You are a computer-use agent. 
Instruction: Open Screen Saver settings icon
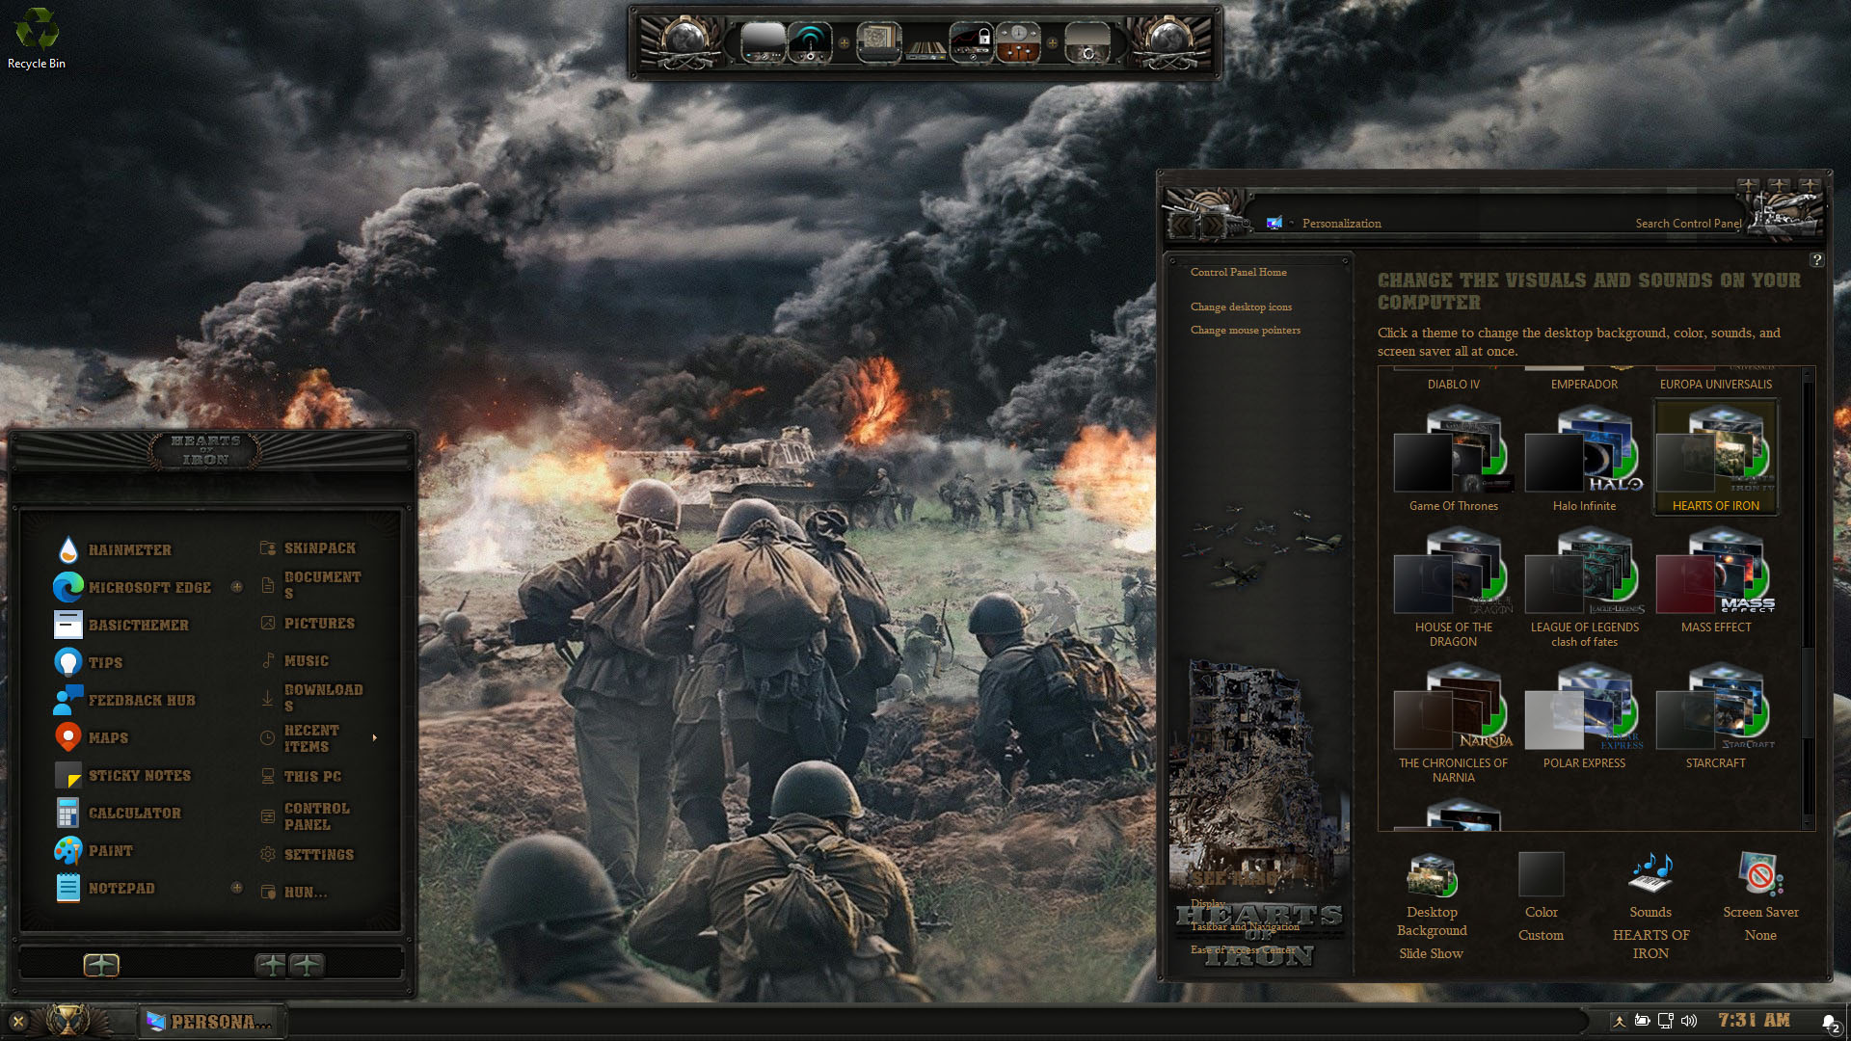pos(1760,875)
